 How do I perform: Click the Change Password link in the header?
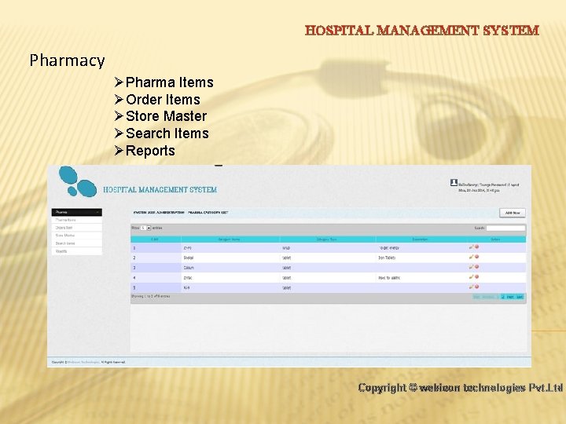pos(492,185)
